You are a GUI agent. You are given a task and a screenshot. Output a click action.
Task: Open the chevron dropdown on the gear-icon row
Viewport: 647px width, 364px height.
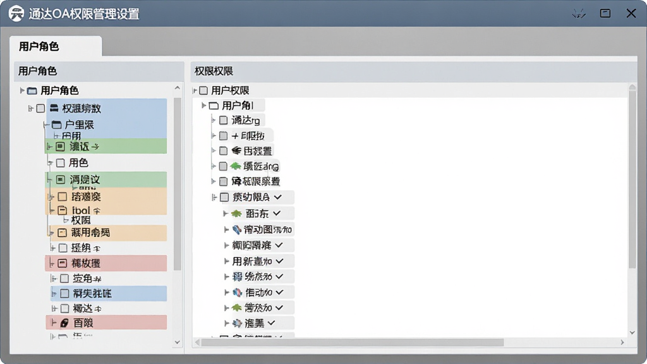(271, 323)
